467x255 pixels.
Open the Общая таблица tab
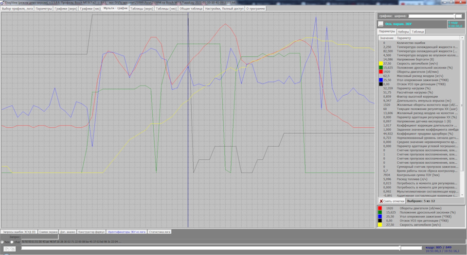tap(191, 9)
